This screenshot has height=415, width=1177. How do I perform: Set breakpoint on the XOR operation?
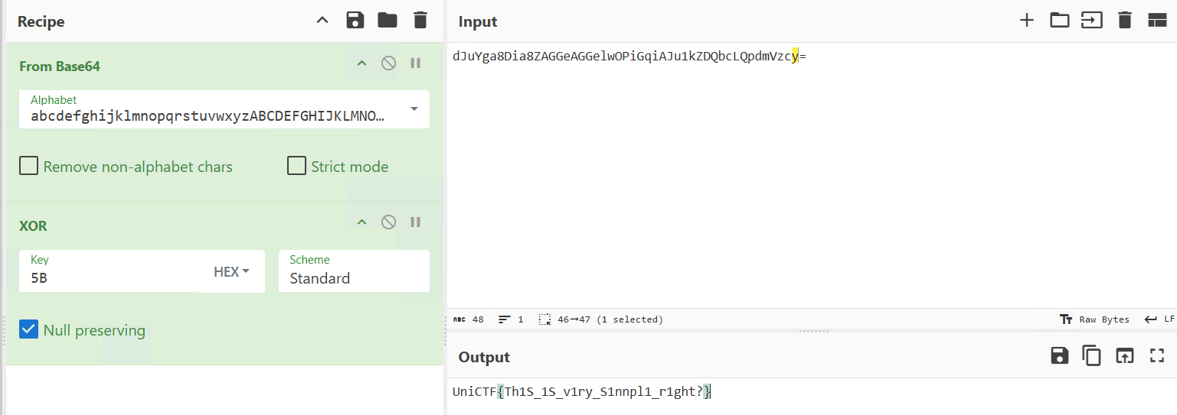[415, 222]
